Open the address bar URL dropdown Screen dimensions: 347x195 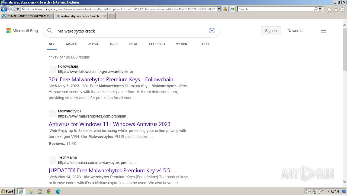click(x=219, y=9)
